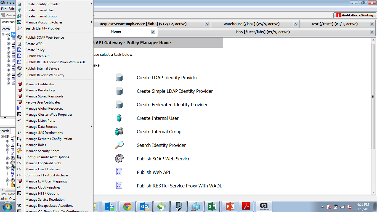Select Publish SOAP Web Service menu item
377x212 pixels.
(x=55, y=38)
